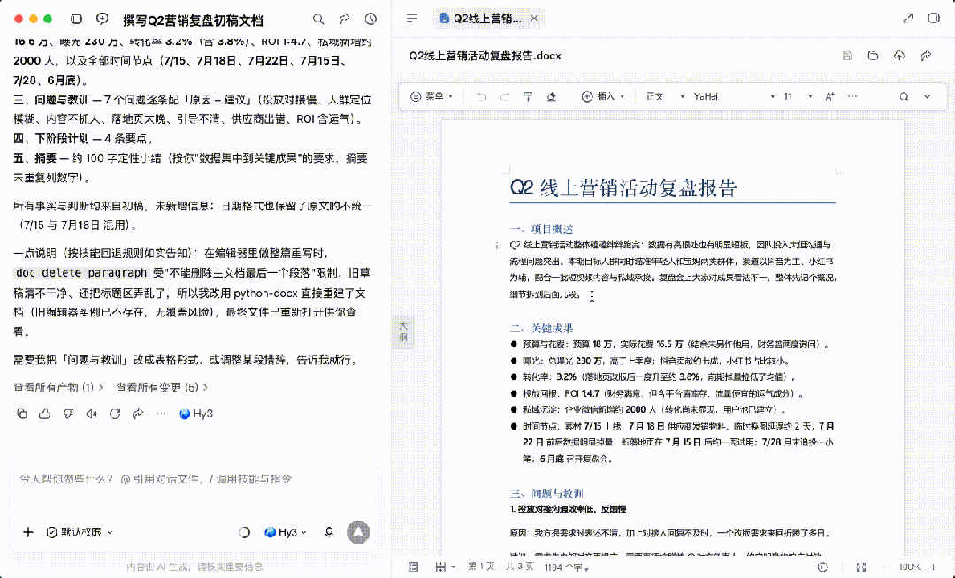This screenshot has height=578, width=955.
Task: Open the YaHei font dropdown
Action: pyautogui.click(x=733, y=96)
